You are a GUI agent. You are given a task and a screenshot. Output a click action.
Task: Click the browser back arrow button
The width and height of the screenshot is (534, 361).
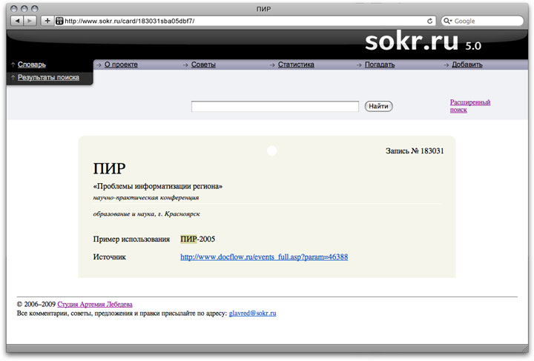pyautogui.click(x=17, y=21)
